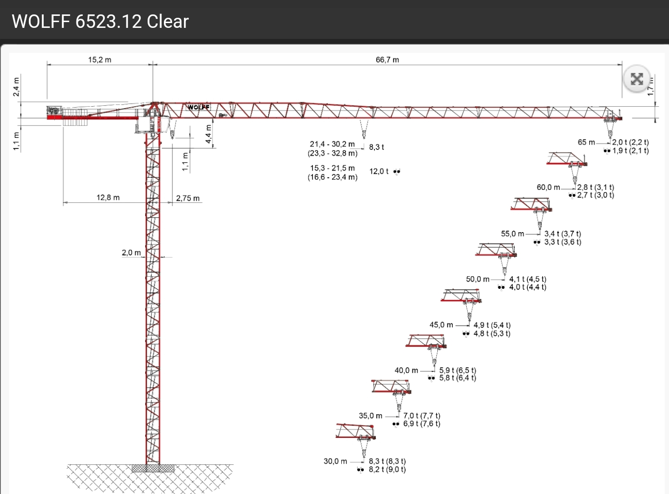Viewport: 669px width, 494px height.
Task: Click the 8,2 t (9,0 t) load value
Action: point(387,469)
